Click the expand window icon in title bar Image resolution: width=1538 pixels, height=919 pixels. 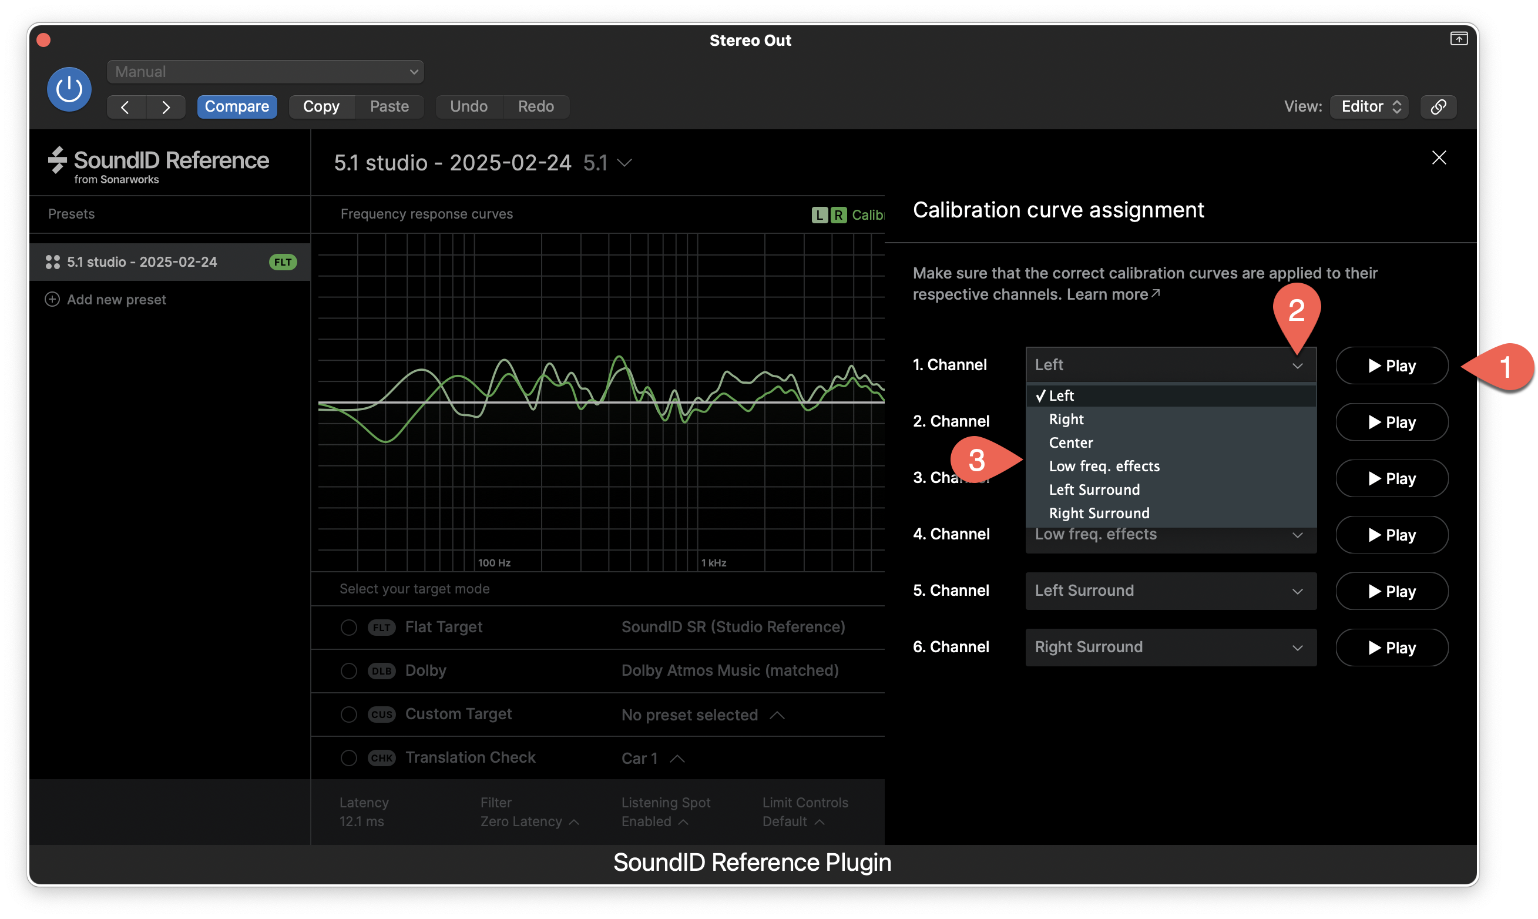click(x=1458, y=39)
